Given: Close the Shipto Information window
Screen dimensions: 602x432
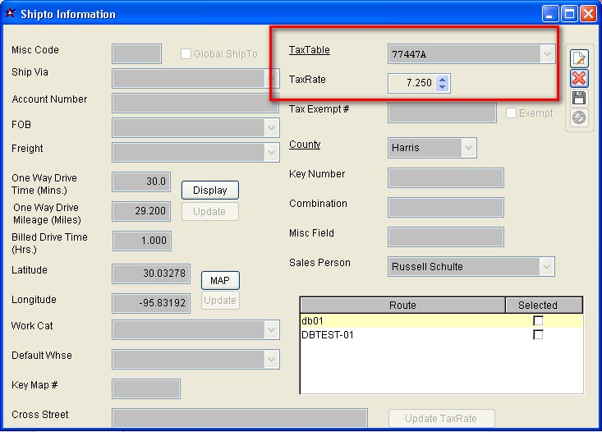Looking at the screenshot, I should click(x=588, y=14).
